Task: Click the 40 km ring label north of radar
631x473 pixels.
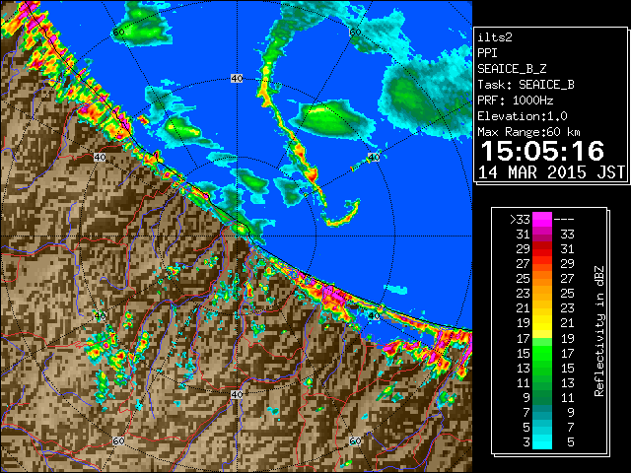Action: point(237,79)
